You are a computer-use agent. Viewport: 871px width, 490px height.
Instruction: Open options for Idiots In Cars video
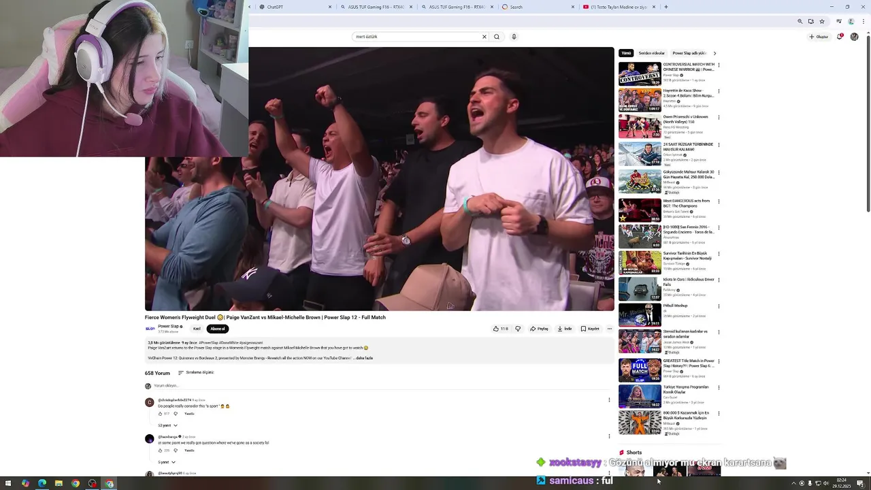coord(719,280)
